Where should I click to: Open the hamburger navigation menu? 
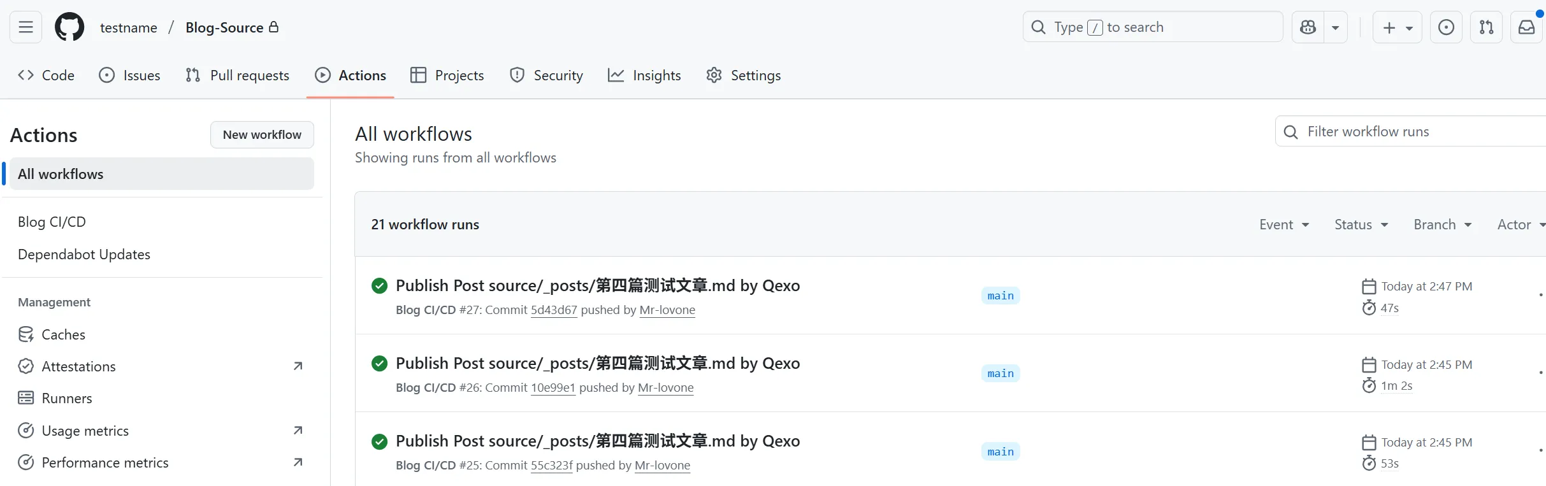25,27
